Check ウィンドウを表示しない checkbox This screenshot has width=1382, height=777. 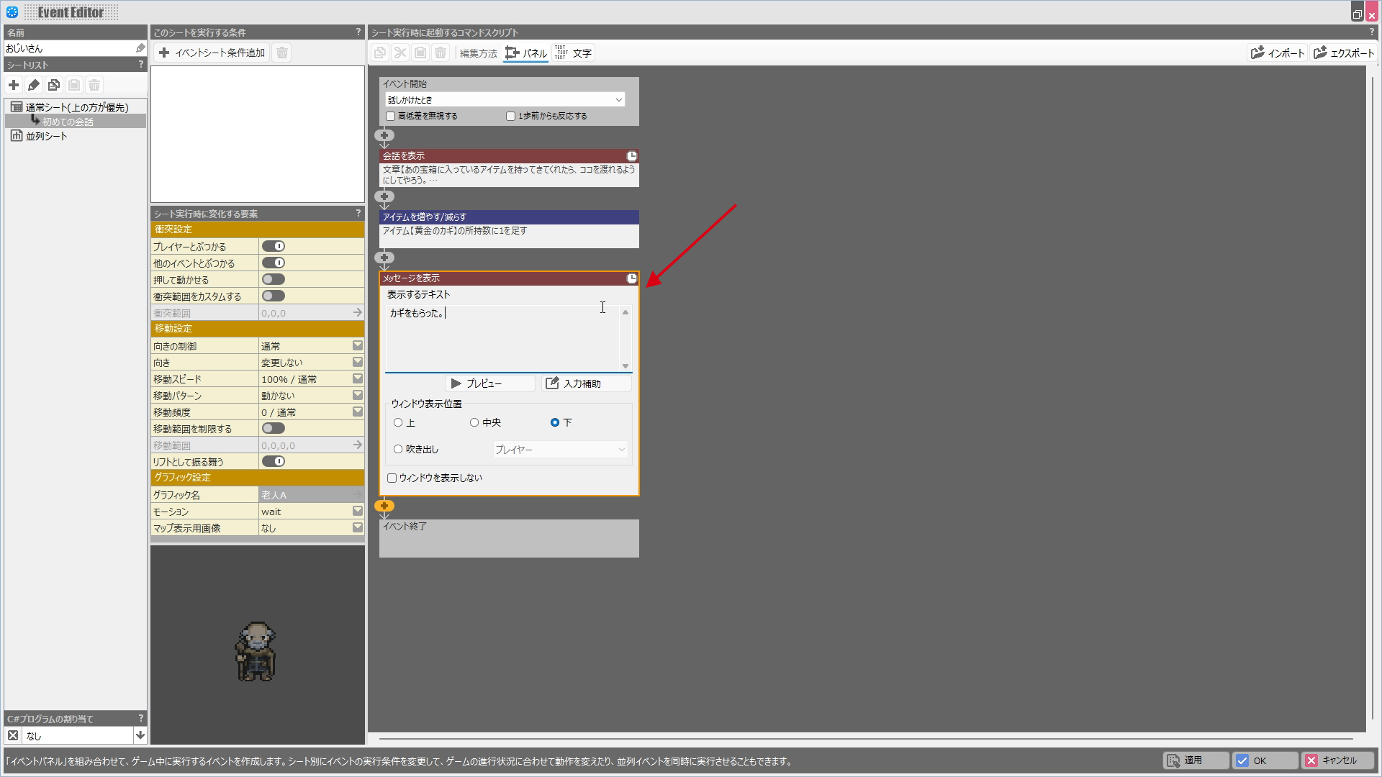[x=392, y=478]
